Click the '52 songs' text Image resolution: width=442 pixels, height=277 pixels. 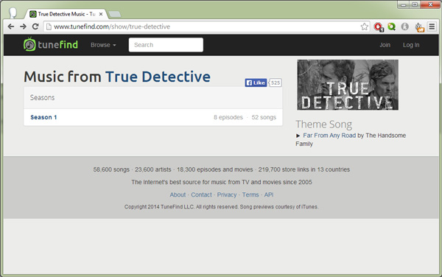pyautogui.click(x=264, y=117)
